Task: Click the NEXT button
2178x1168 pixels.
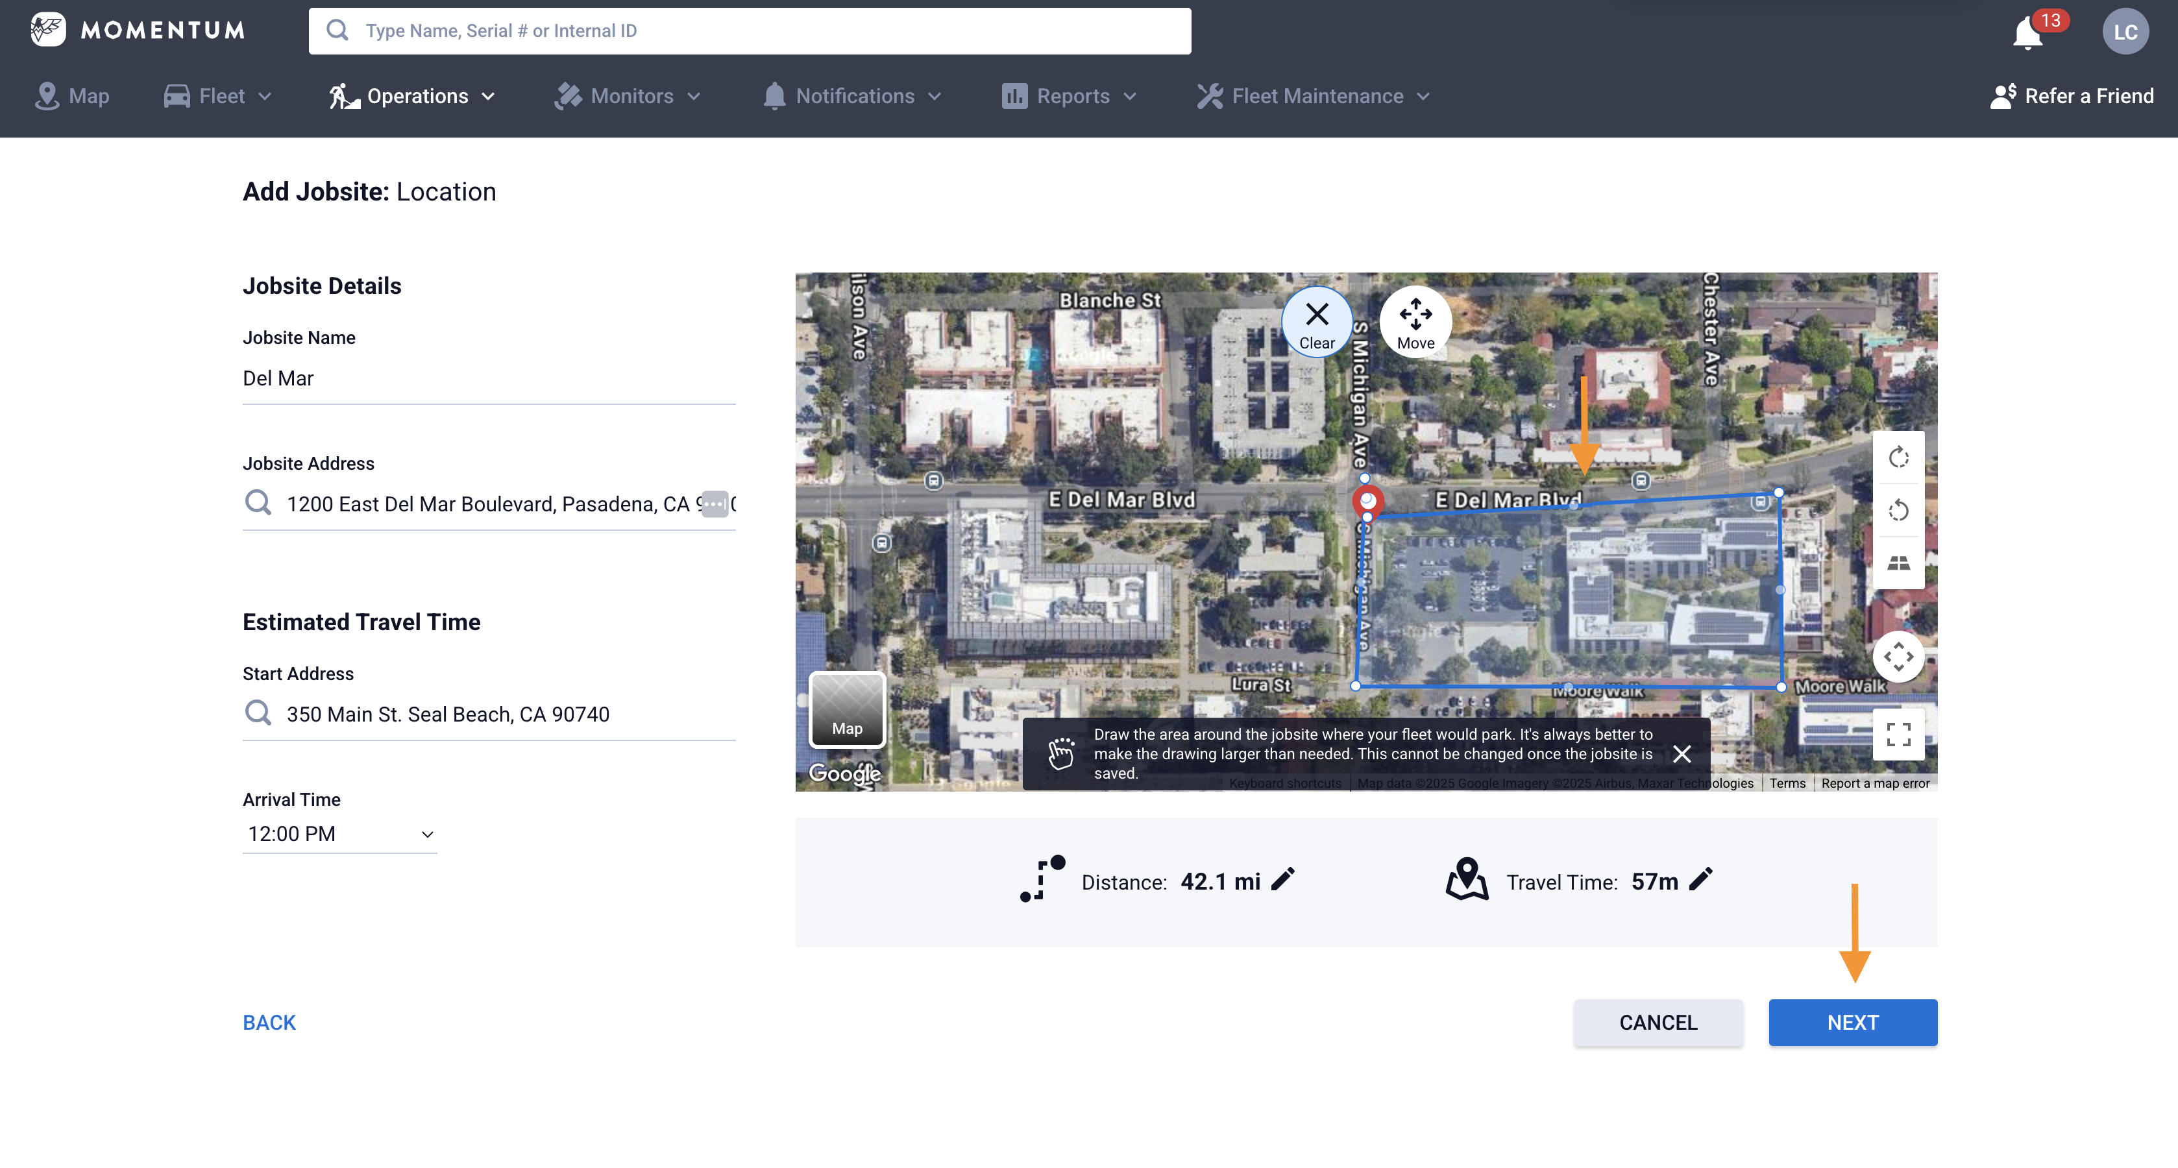Action: click(1852, 1022)
